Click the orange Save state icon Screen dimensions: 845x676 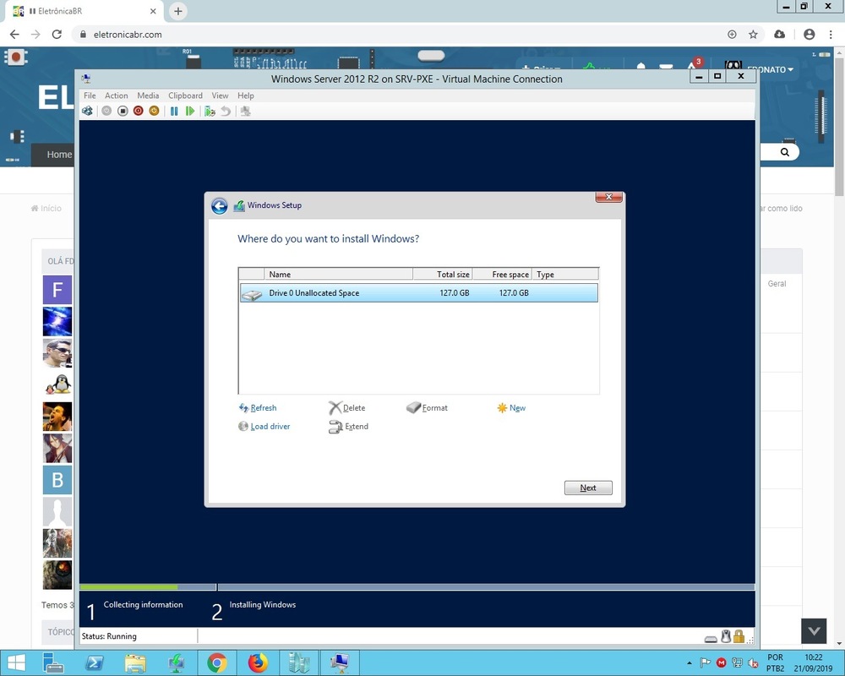click(154, 111)
